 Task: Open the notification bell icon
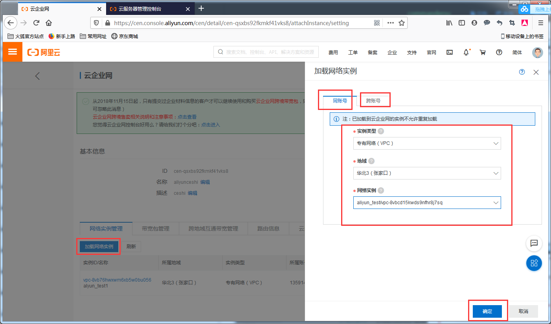tap(466, 52)
